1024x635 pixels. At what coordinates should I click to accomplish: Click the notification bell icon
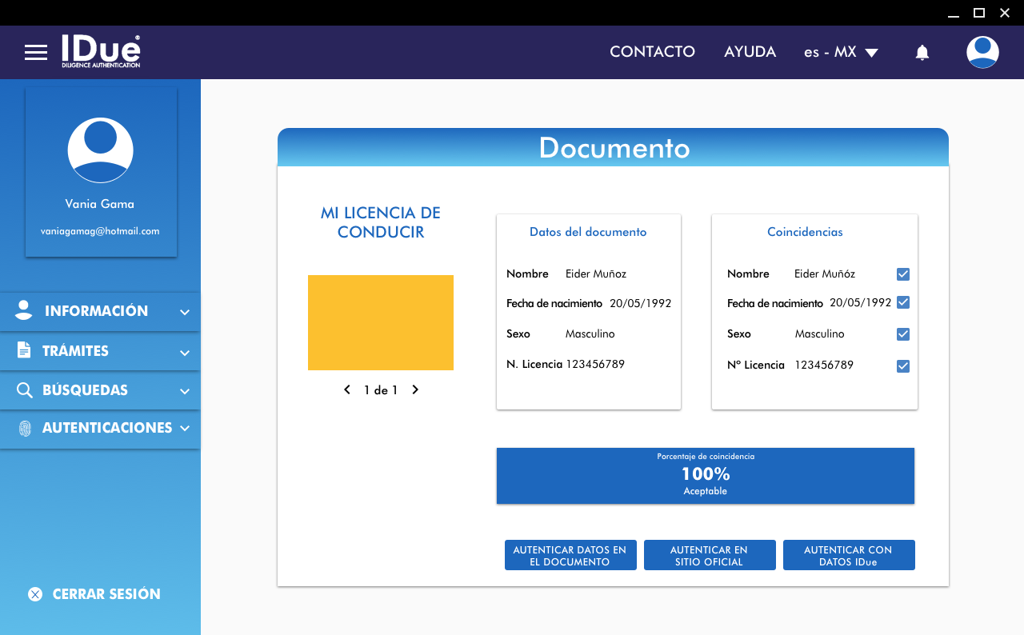[x=922, y=53]
